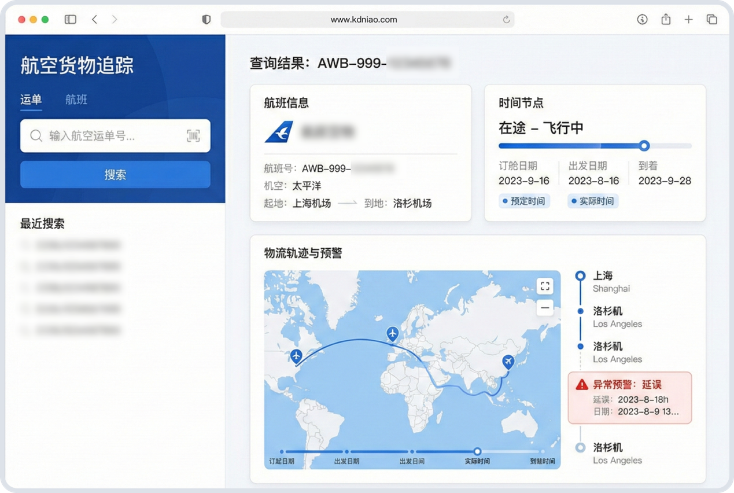The height and width of the screenshot is (493, 734).
Task: Click the zoom out minus button on map
Action: [544, 308]
